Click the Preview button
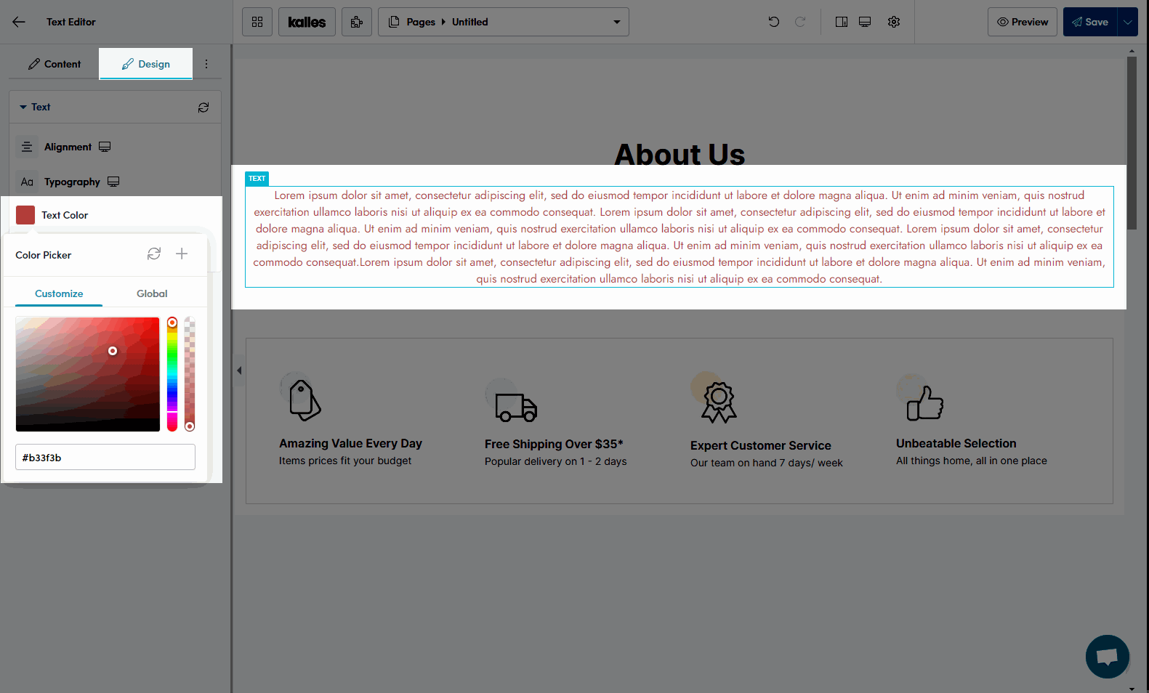1149x693 pixels. 1023,22
